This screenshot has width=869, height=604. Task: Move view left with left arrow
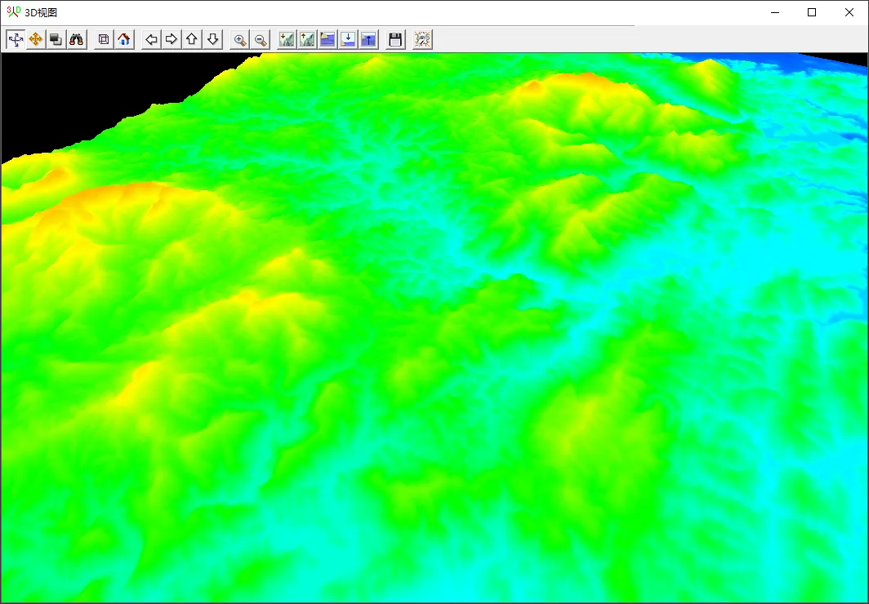pyautogui.click(x=151, y=39)
